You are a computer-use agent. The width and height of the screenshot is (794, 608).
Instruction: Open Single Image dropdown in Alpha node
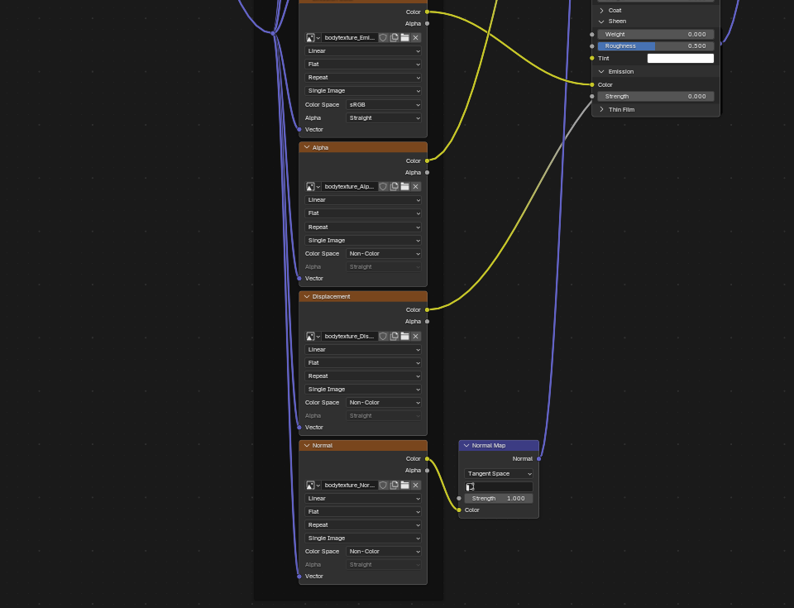tap(363, 240)
